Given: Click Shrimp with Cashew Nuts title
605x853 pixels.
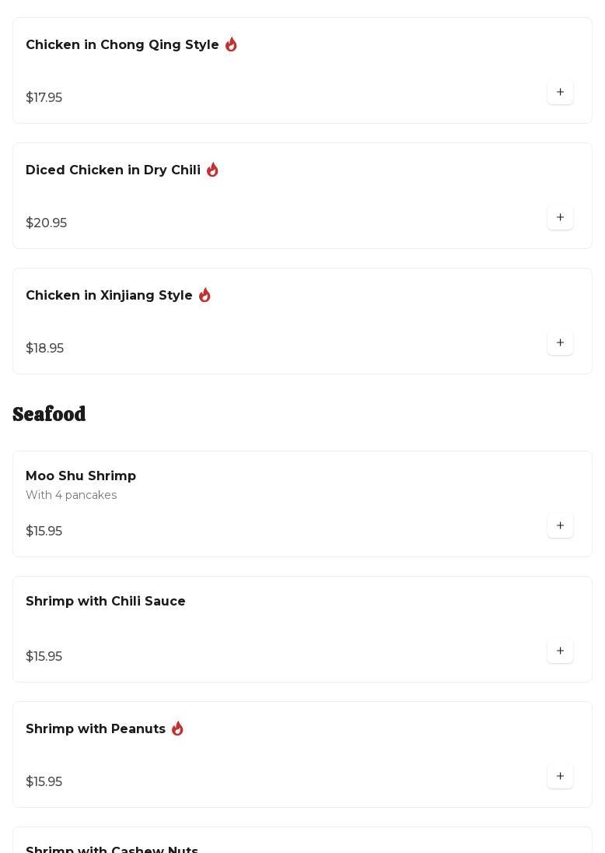Looking at the screenshot, I should tap(112, 849).
